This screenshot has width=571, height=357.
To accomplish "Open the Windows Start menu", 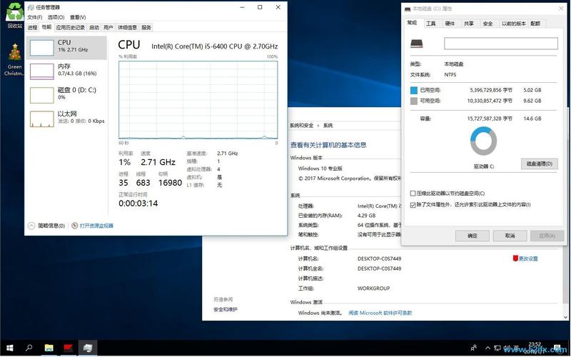I will [10, 348].
